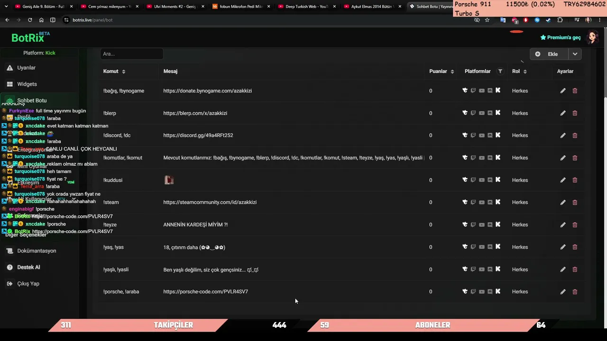
Task: Select Sohbet Botu in the sidebar
Action: (32, 100)
